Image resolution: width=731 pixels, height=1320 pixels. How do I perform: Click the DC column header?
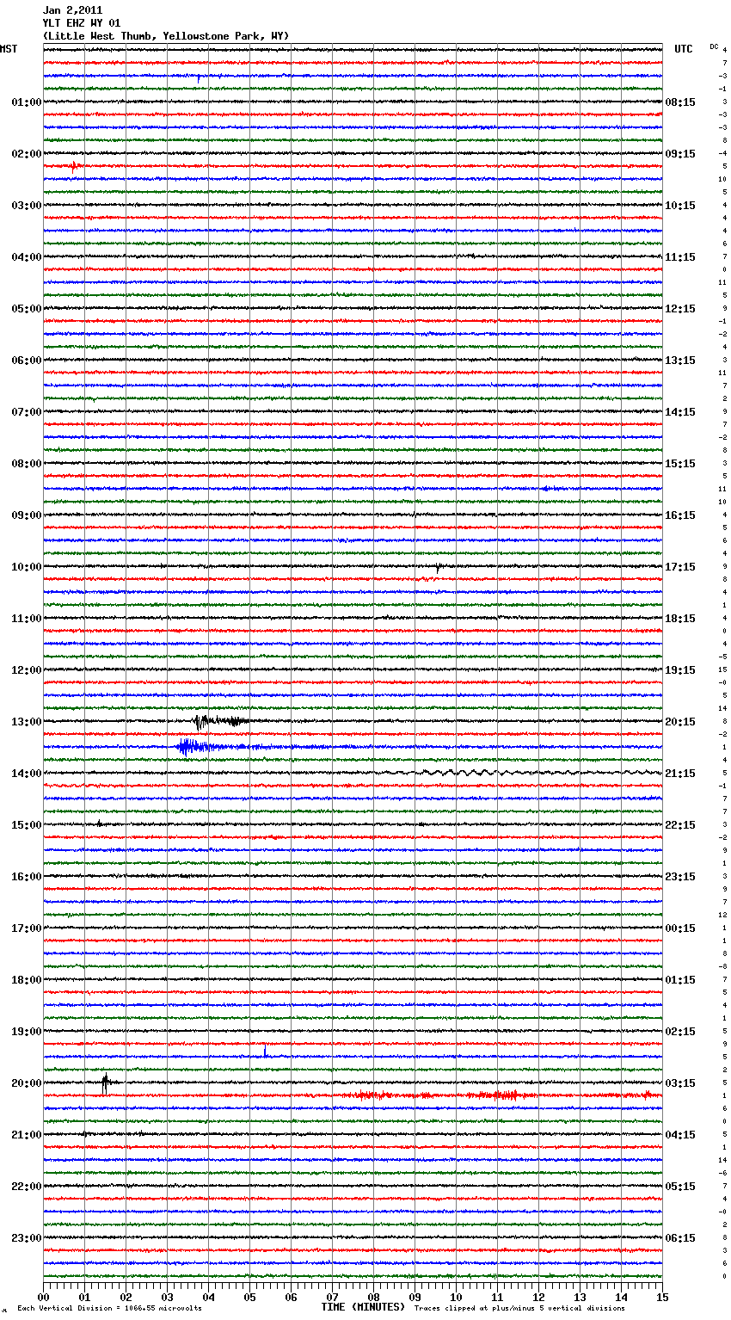coord(714,46)
